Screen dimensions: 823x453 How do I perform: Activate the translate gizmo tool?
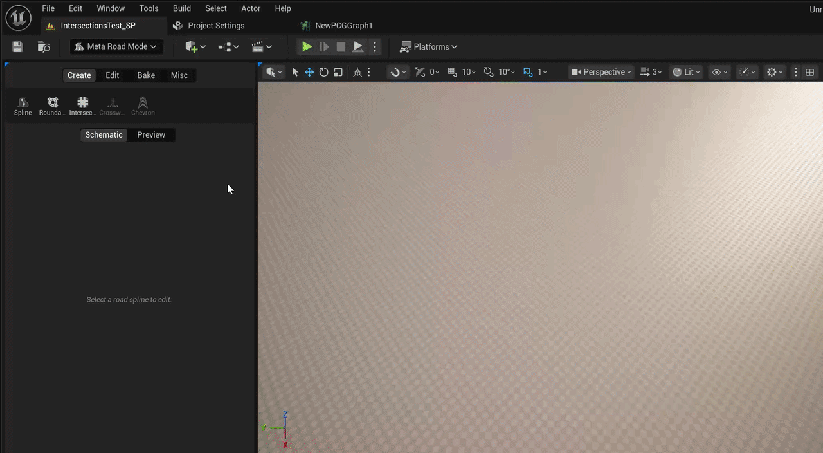[x=309, y=72]
